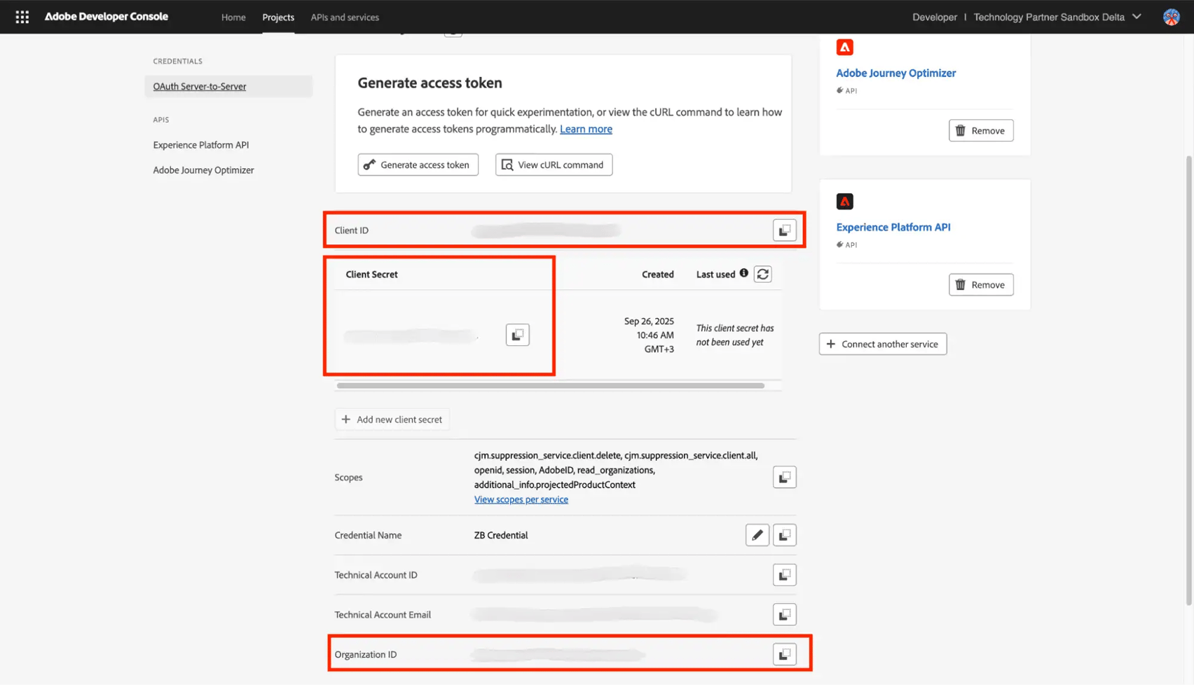Edit the Credential Name with pencil icon
Image resolution: width=1194 pixels, height=685 pixels.
coord(757,535)
